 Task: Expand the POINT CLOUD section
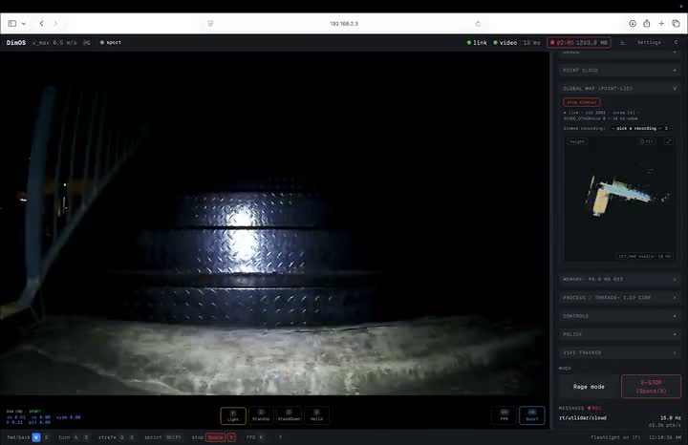coord(619,70)
